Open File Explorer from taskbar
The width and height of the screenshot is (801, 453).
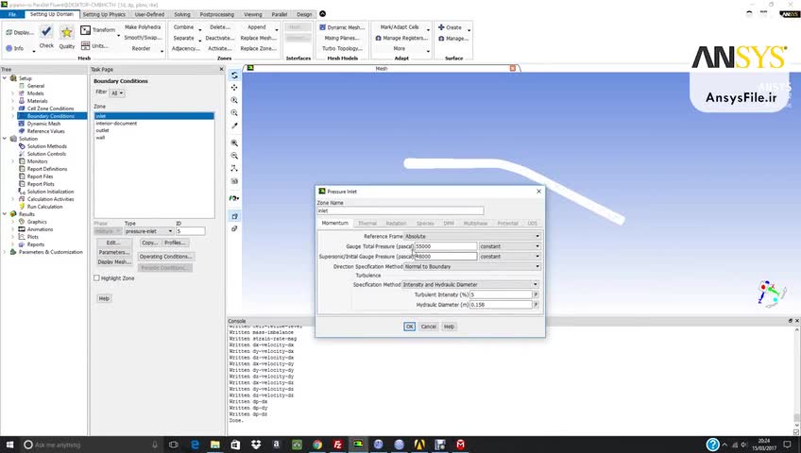pyautogui.click(x=215, y=445)
